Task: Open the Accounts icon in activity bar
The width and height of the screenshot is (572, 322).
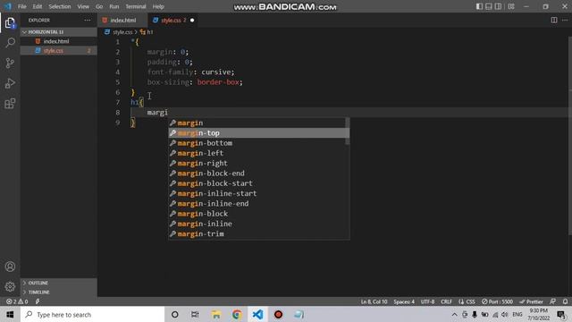Action: (x=10, y=267)
